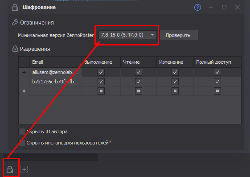Check Выполнение in the new empty row

coord(101,91)
